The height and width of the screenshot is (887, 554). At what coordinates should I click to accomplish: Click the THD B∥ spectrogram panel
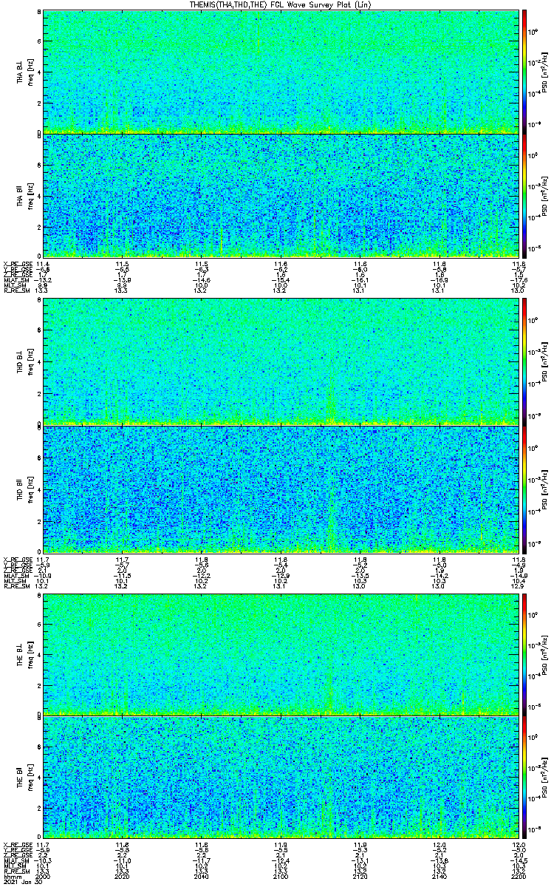[281, 488]
